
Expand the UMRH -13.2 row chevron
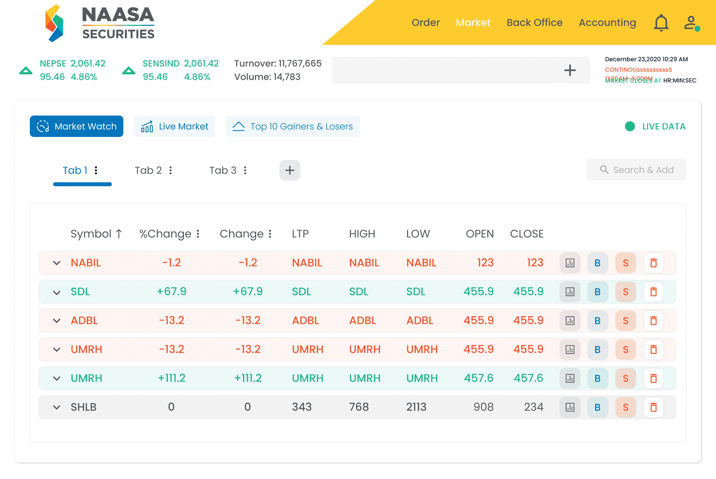click(x=57, y=350)
